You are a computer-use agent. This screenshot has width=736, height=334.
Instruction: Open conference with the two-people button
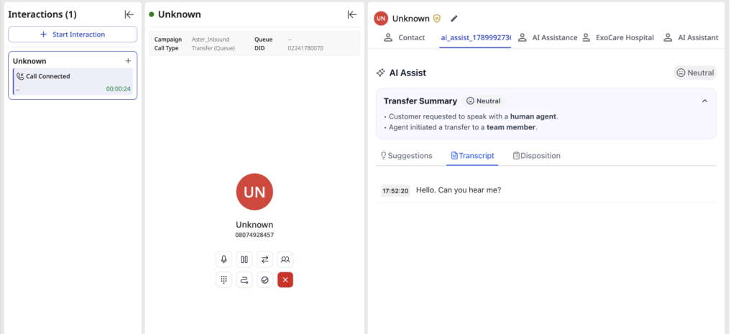pos(285,259)
